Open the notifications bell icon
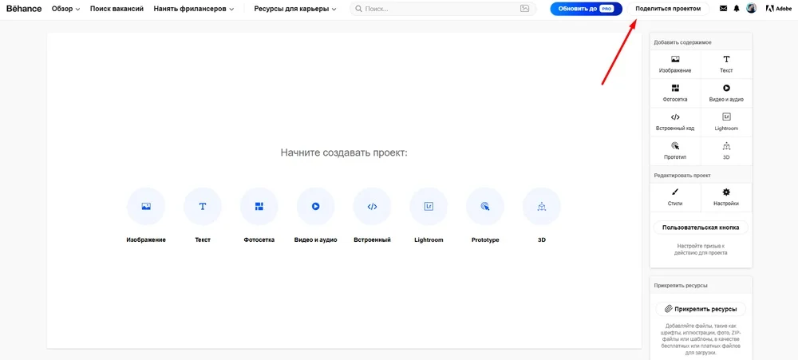 pyautogui.click(x=737, y=9)
